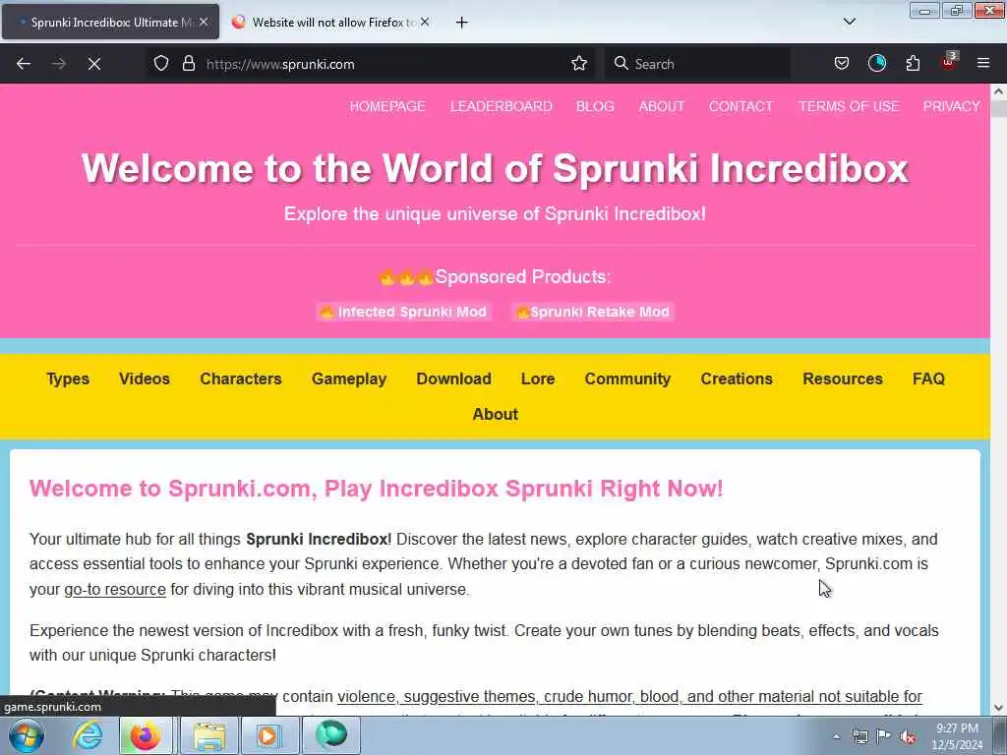Switch to 'Website will not allow Firefox' tab

330,22
